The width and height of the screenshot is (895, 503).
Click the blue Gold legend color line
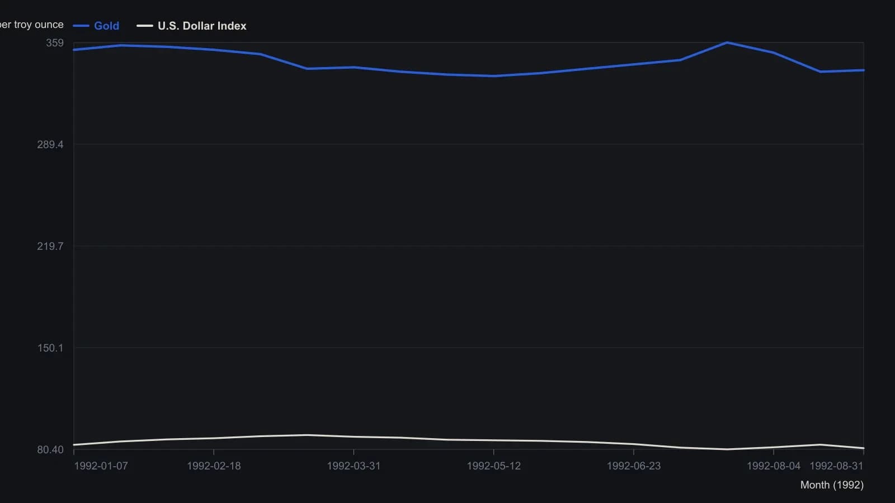point(81,26)
